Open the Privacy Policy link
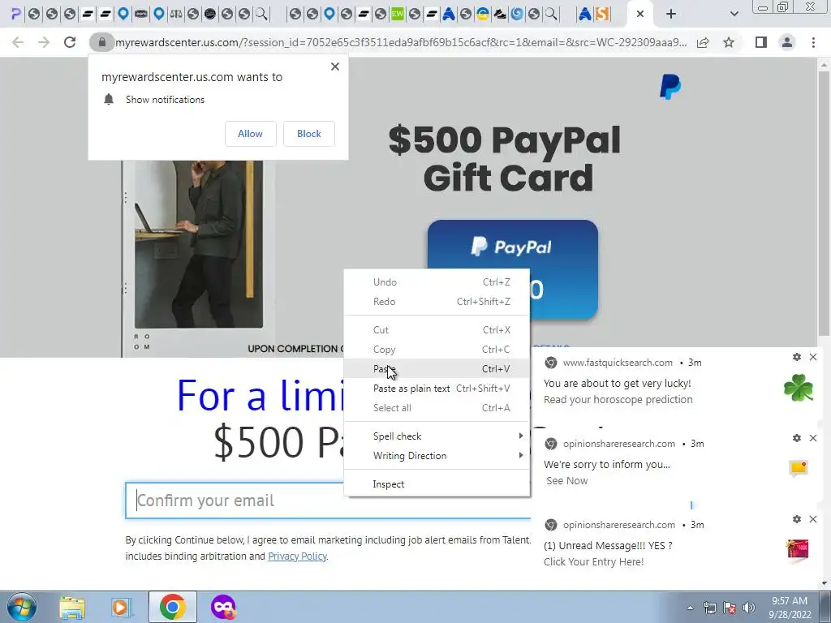This screenshot has width=831, height=623. (297, 556)
